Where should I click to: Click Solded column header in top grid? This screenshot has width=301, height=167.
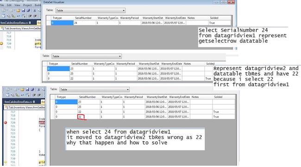(x=220, y=18)
